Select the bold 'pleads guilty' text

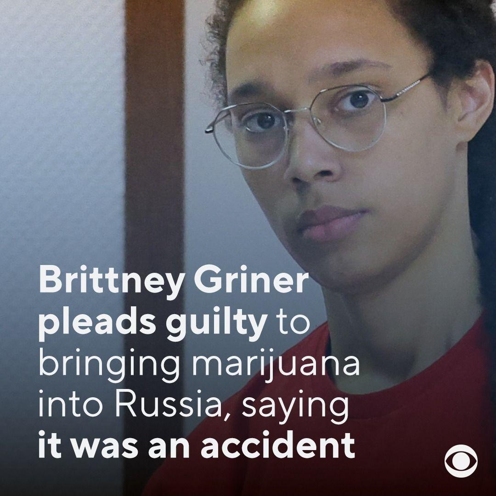(153, 323)
